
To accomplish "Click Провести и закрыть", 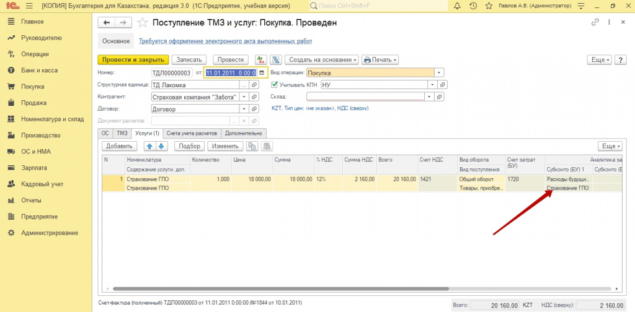I will click(133, 59).
